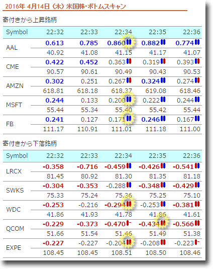Select the MSFT symbol row label
214x269 pixels.
pos(14,105)
